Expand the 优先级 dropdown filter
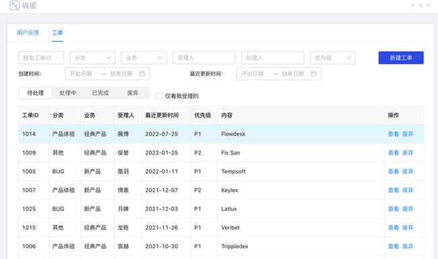 pyautogui.click(x=333, y=58)
